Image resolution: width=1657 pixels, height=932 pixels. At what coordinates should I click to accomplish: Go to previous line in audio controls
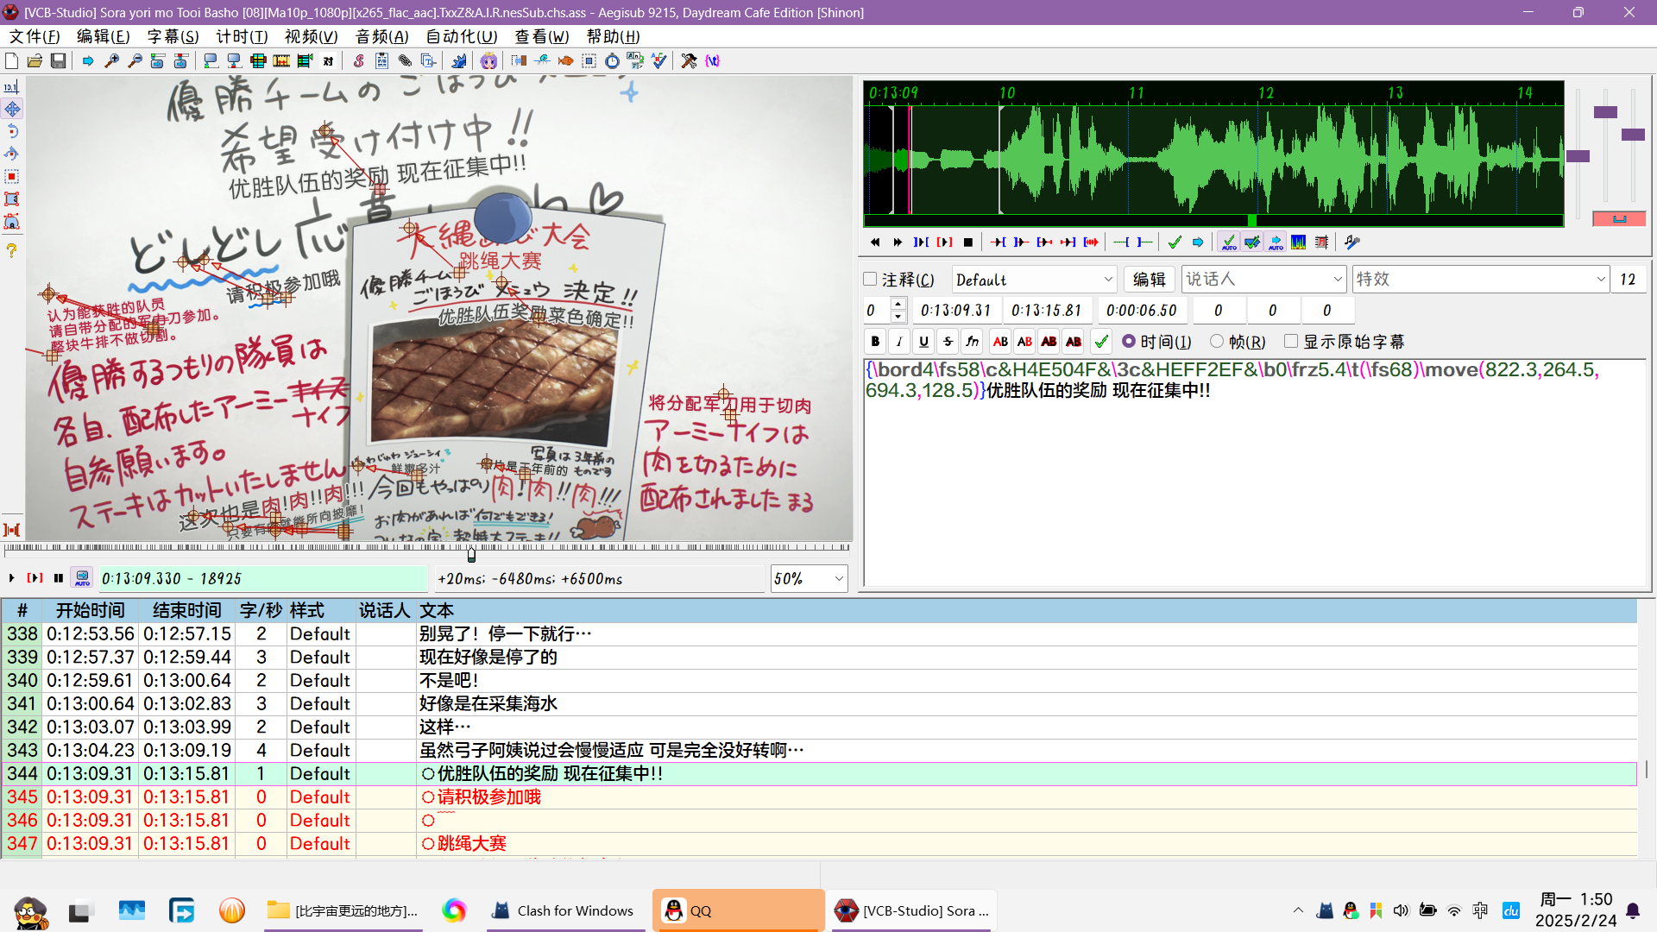tap(875, 242)
